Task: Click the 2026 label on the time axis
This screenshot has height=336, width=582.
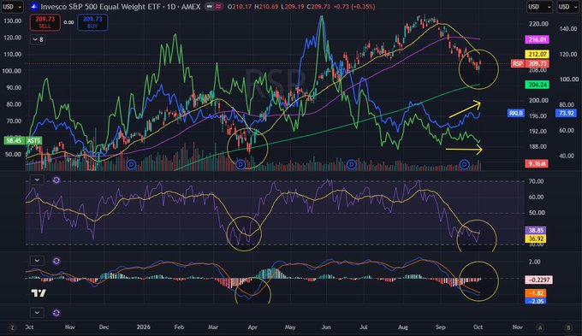Action: pyautogui.click(x=143, y=327)
